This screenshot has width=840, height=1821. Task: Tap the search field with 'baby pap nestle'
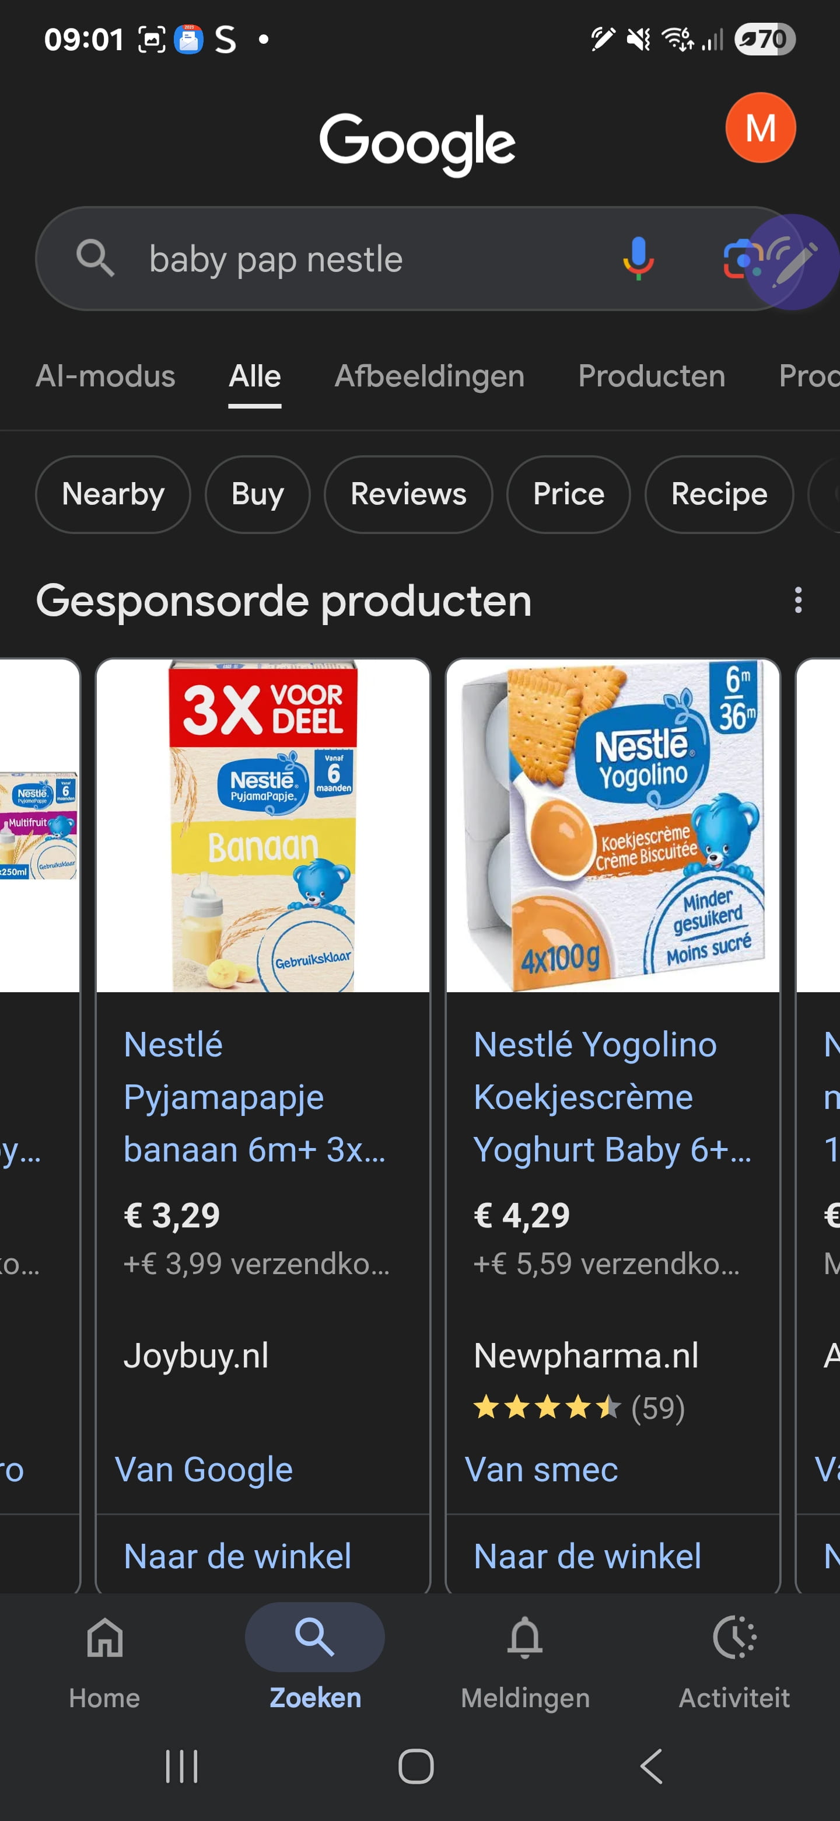point(353,259)
